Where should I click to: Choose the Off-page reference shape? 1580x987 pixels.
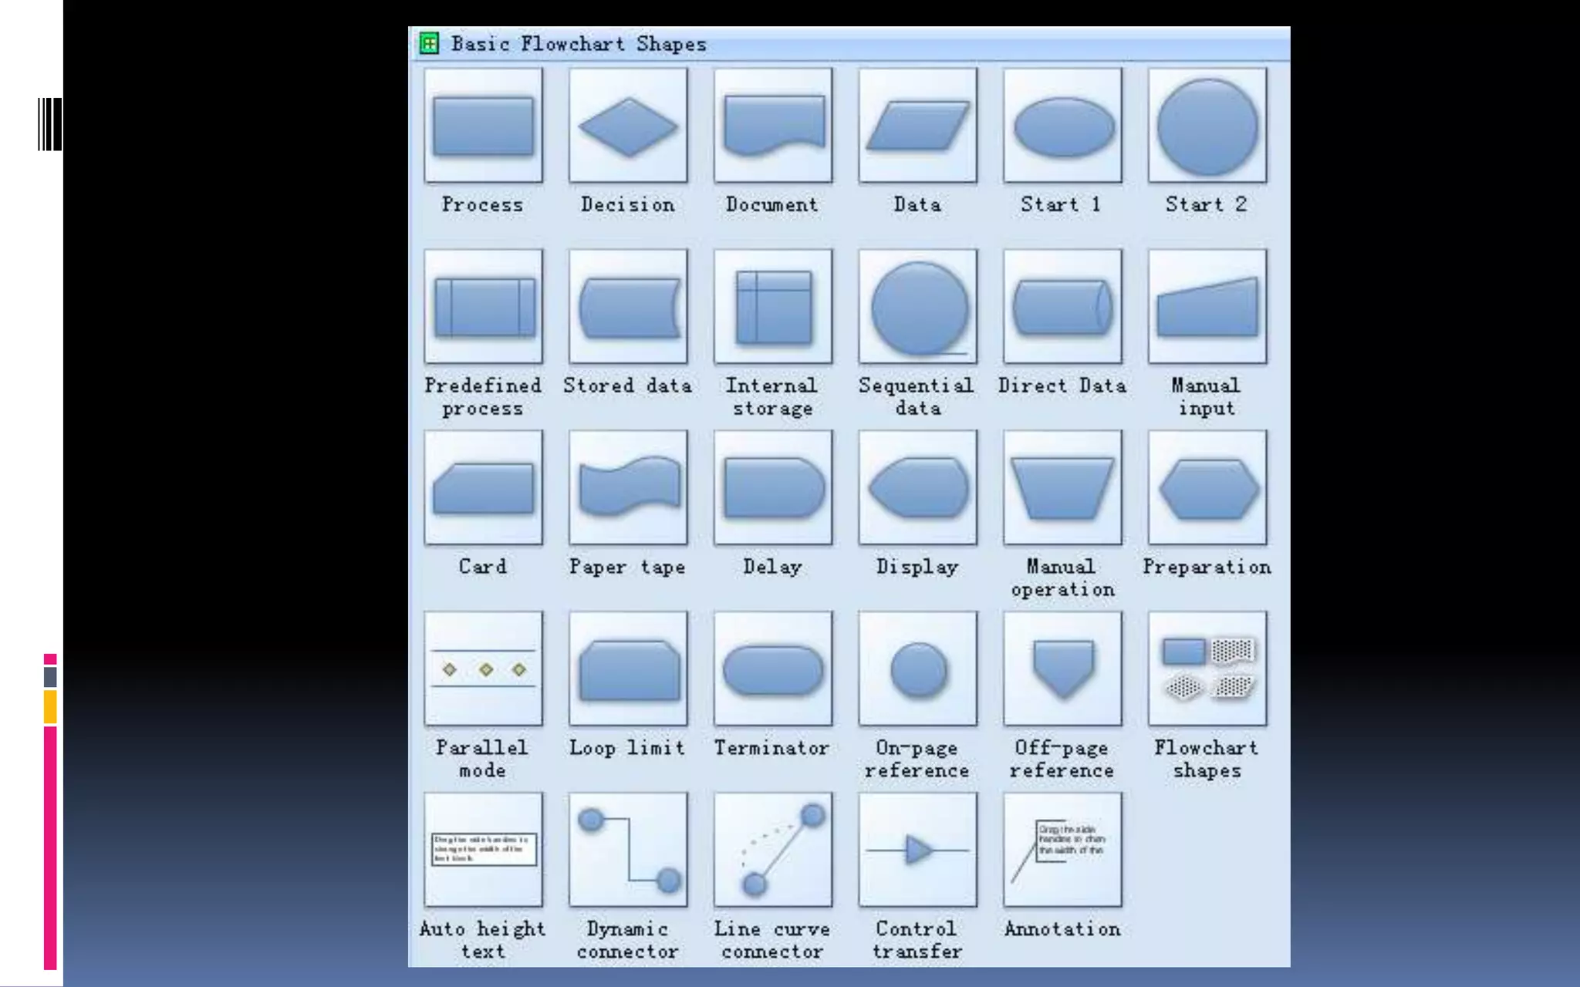[1062, 669]
